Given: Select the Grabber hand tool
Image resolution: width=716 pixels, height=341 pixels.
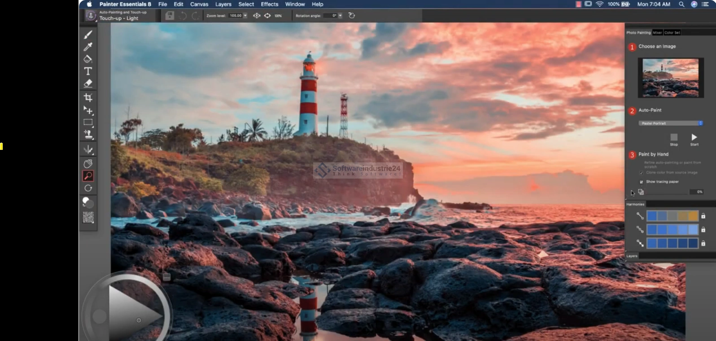Looking at the screenshot, I should tap(88, 164).
